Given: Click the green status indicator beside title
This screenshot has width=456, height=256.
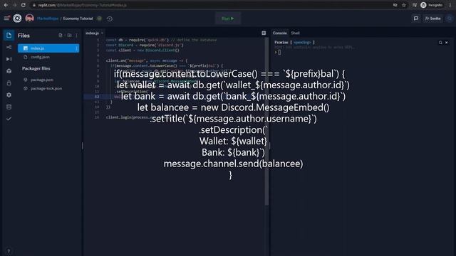Looking at the screenshot, I should [x=100, y=18].
